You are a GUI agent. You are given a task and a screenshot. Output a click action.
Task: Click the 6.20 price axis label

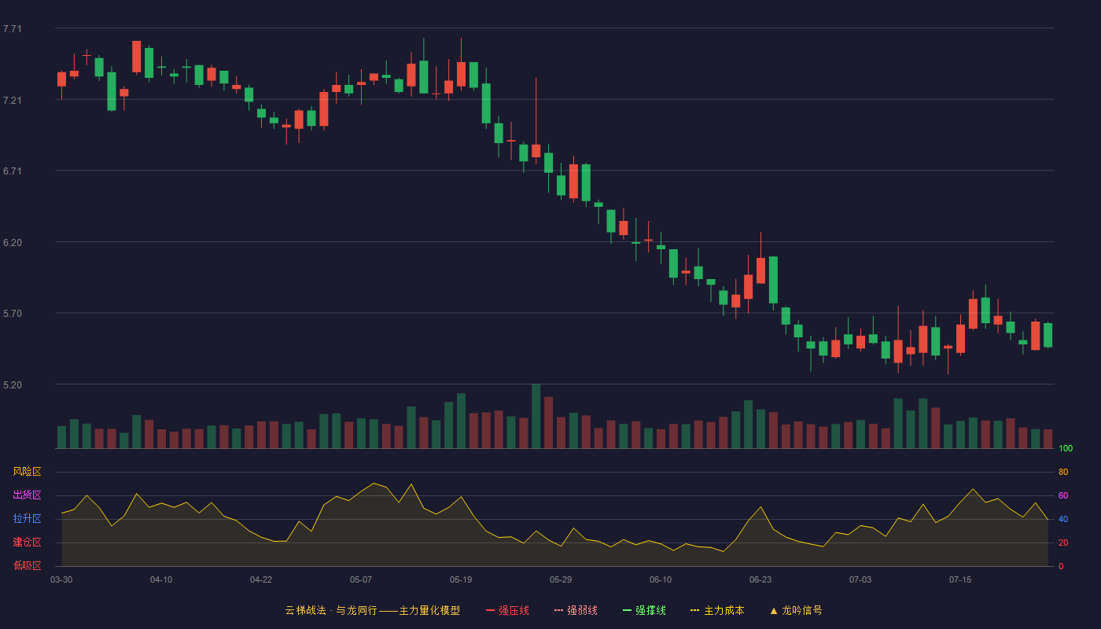click(13, 243)
